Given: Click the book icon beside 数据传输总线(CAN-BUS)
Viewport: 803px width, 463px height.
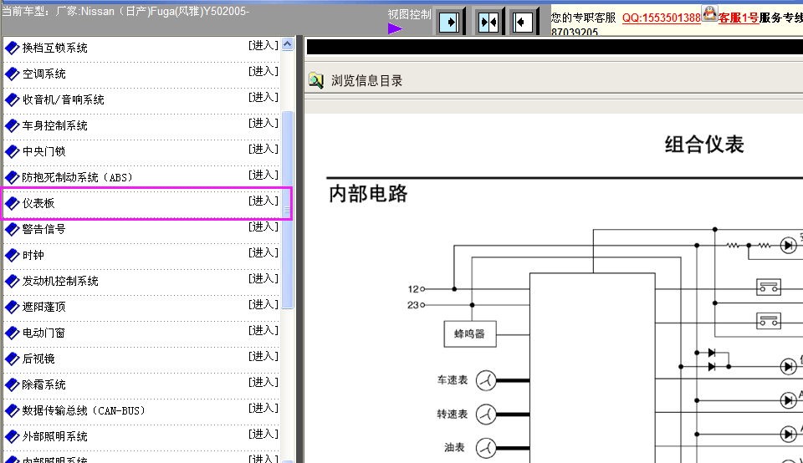Looking at the screenshot, I should [x=12, y=411].
